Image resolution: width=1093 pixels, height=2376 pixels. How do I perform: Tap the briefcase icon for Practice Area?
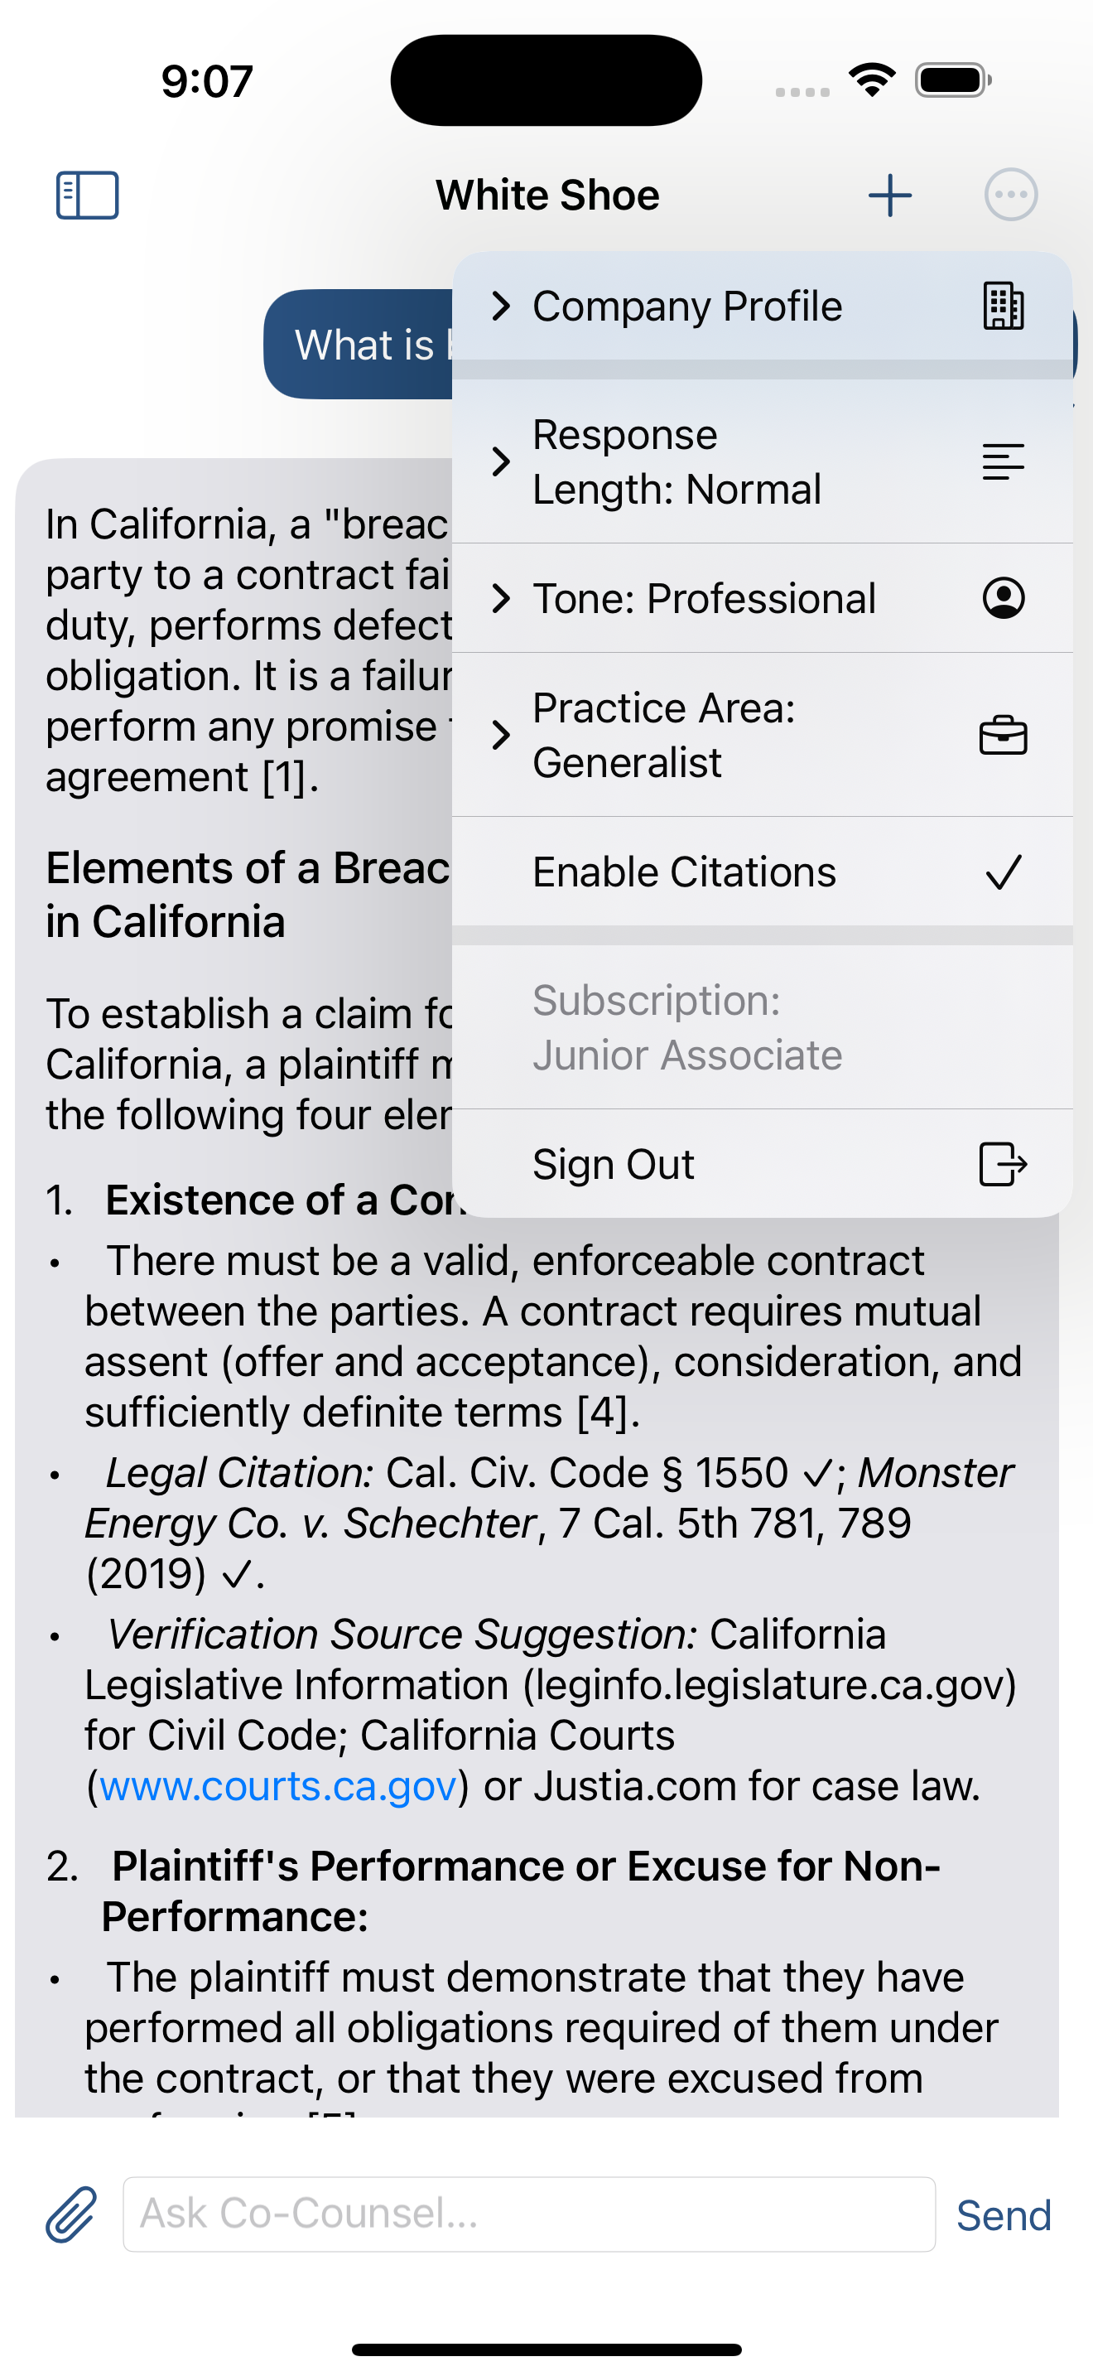pos(1004,734)
